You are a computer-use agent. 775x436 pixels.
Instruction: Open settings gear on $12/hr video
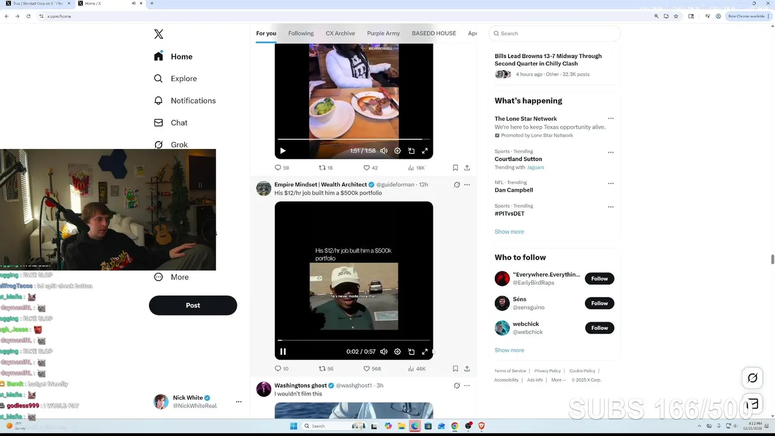pos(397,352)
